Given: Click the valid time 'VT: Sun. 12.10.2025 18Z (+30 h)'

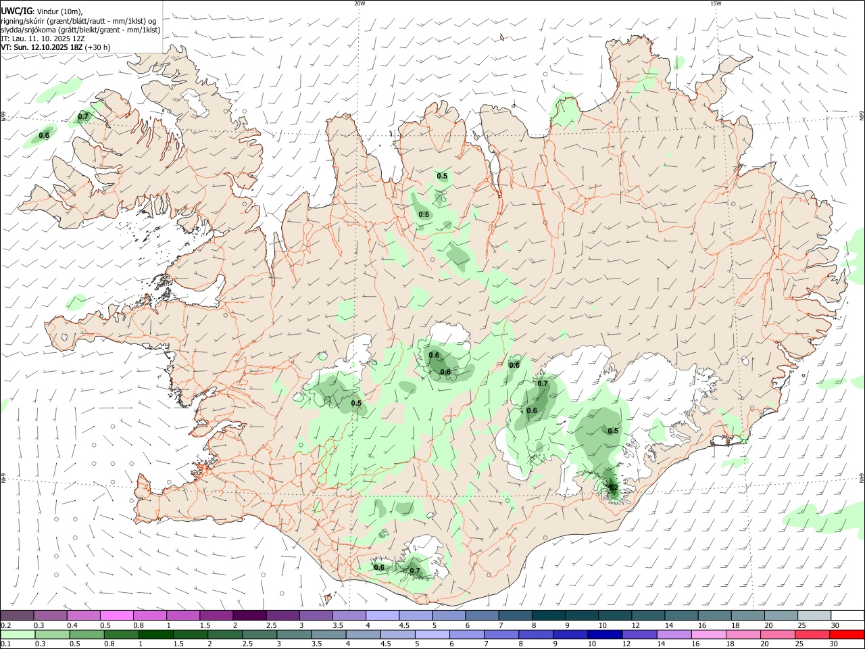Looking at the screenshot, I should click(x=55, y=47).
